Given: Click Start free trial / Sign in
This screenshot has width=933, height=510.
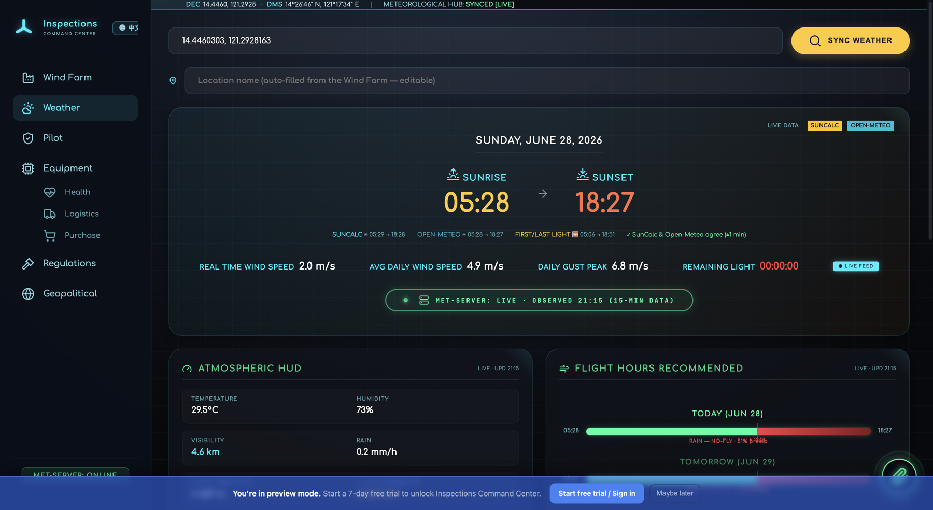Looking at the screenshot, I should [x=597, y=493].
